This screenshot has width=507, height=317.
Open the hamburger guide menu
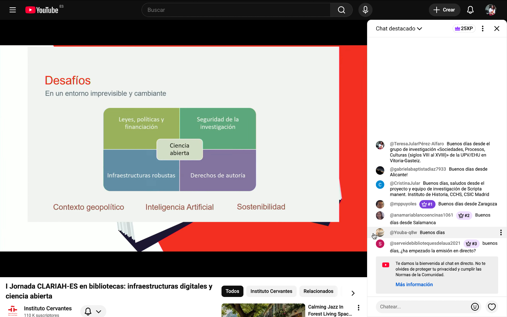[13, 10]
